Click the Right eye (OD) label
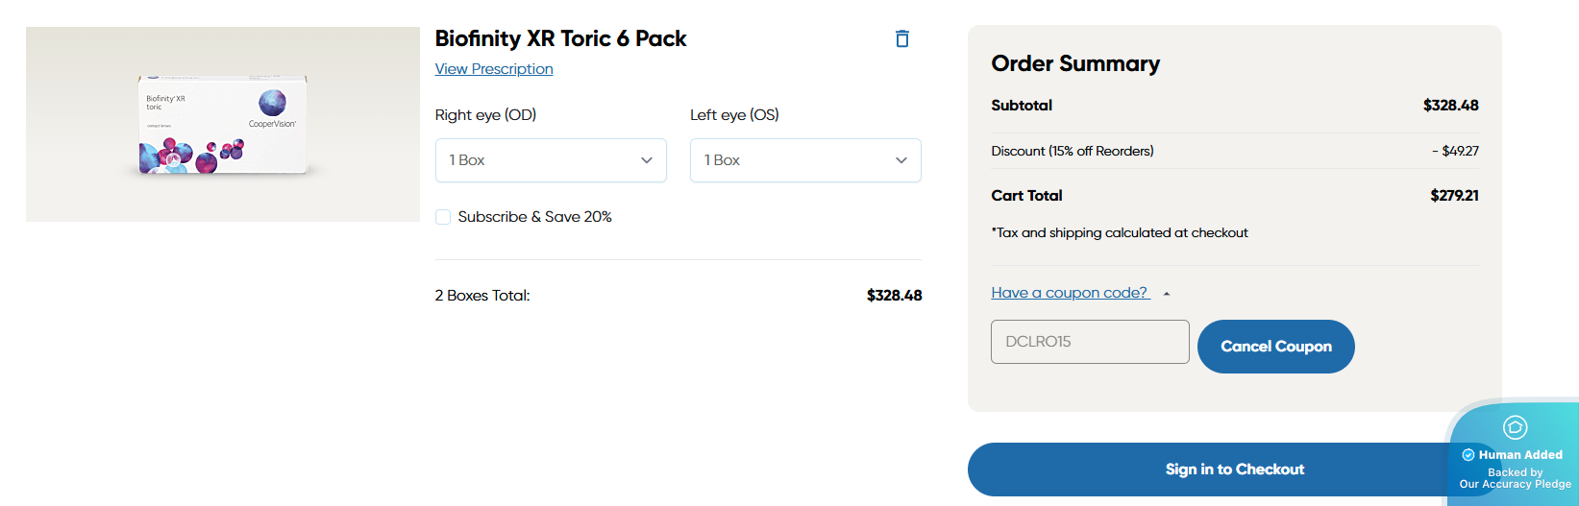The image size is (1579, 506). [485, 115]
